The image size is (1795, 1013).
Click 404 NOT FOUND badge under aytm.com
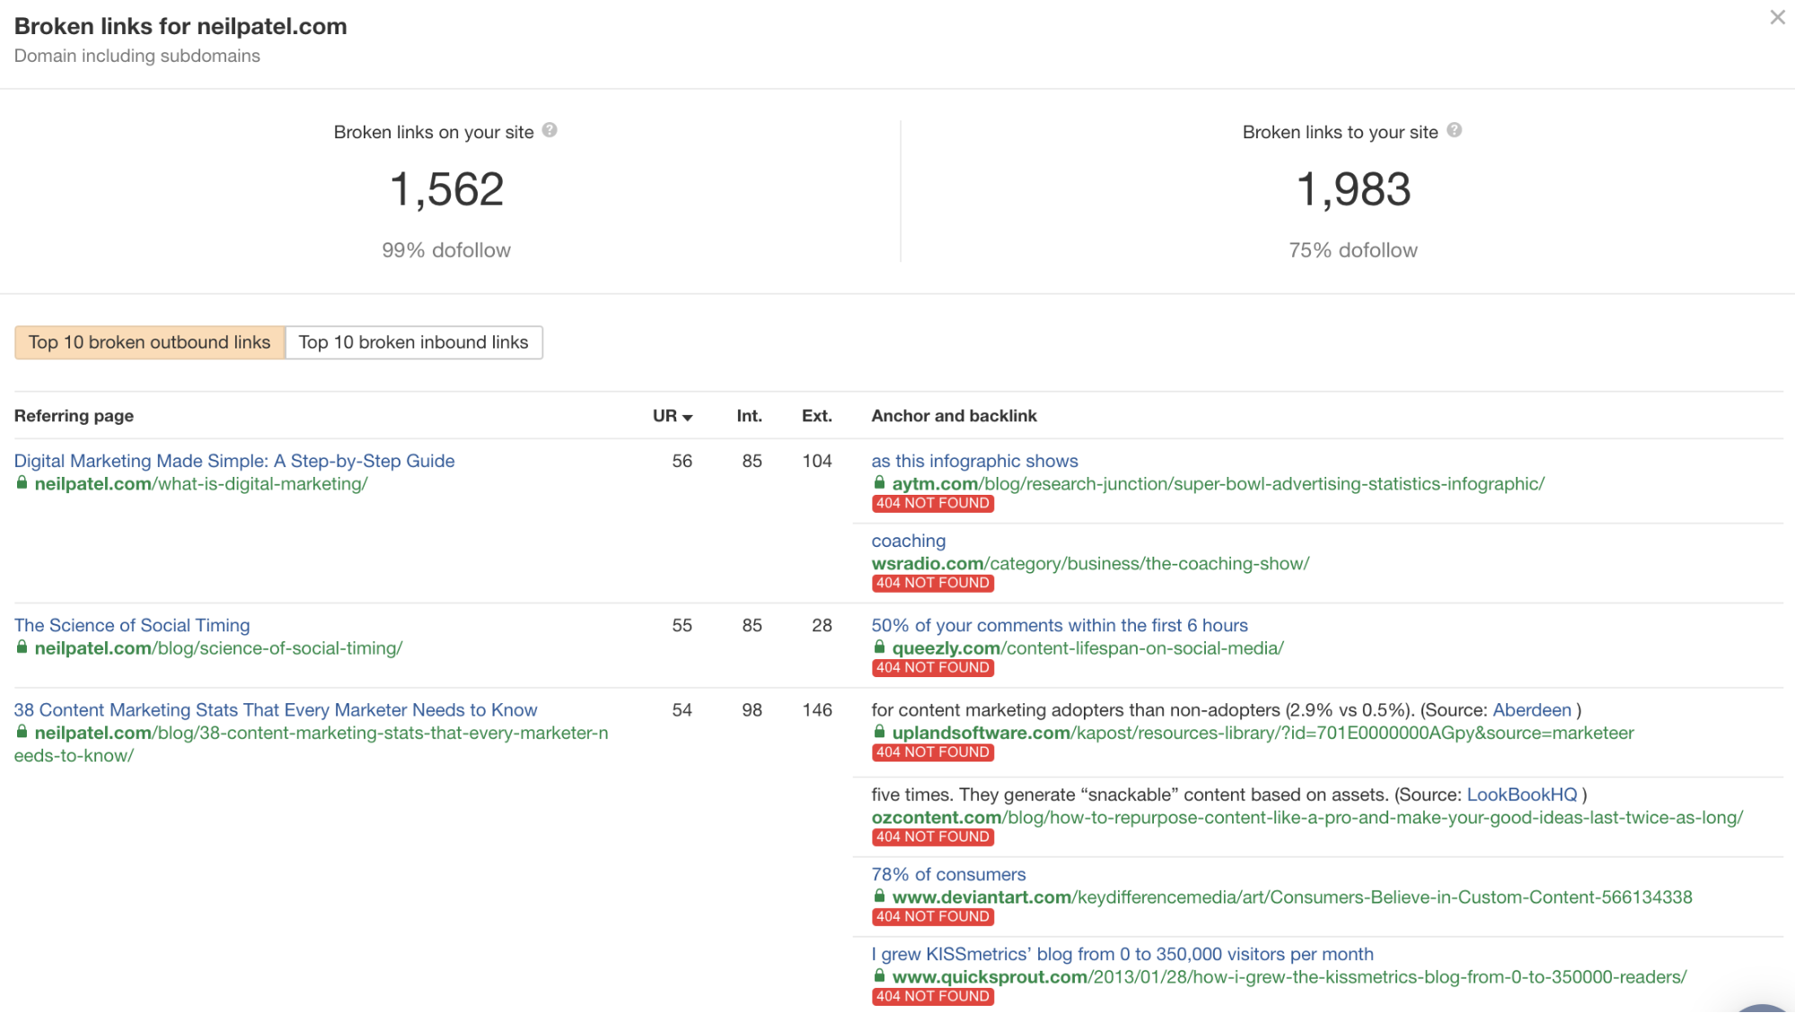932,504
